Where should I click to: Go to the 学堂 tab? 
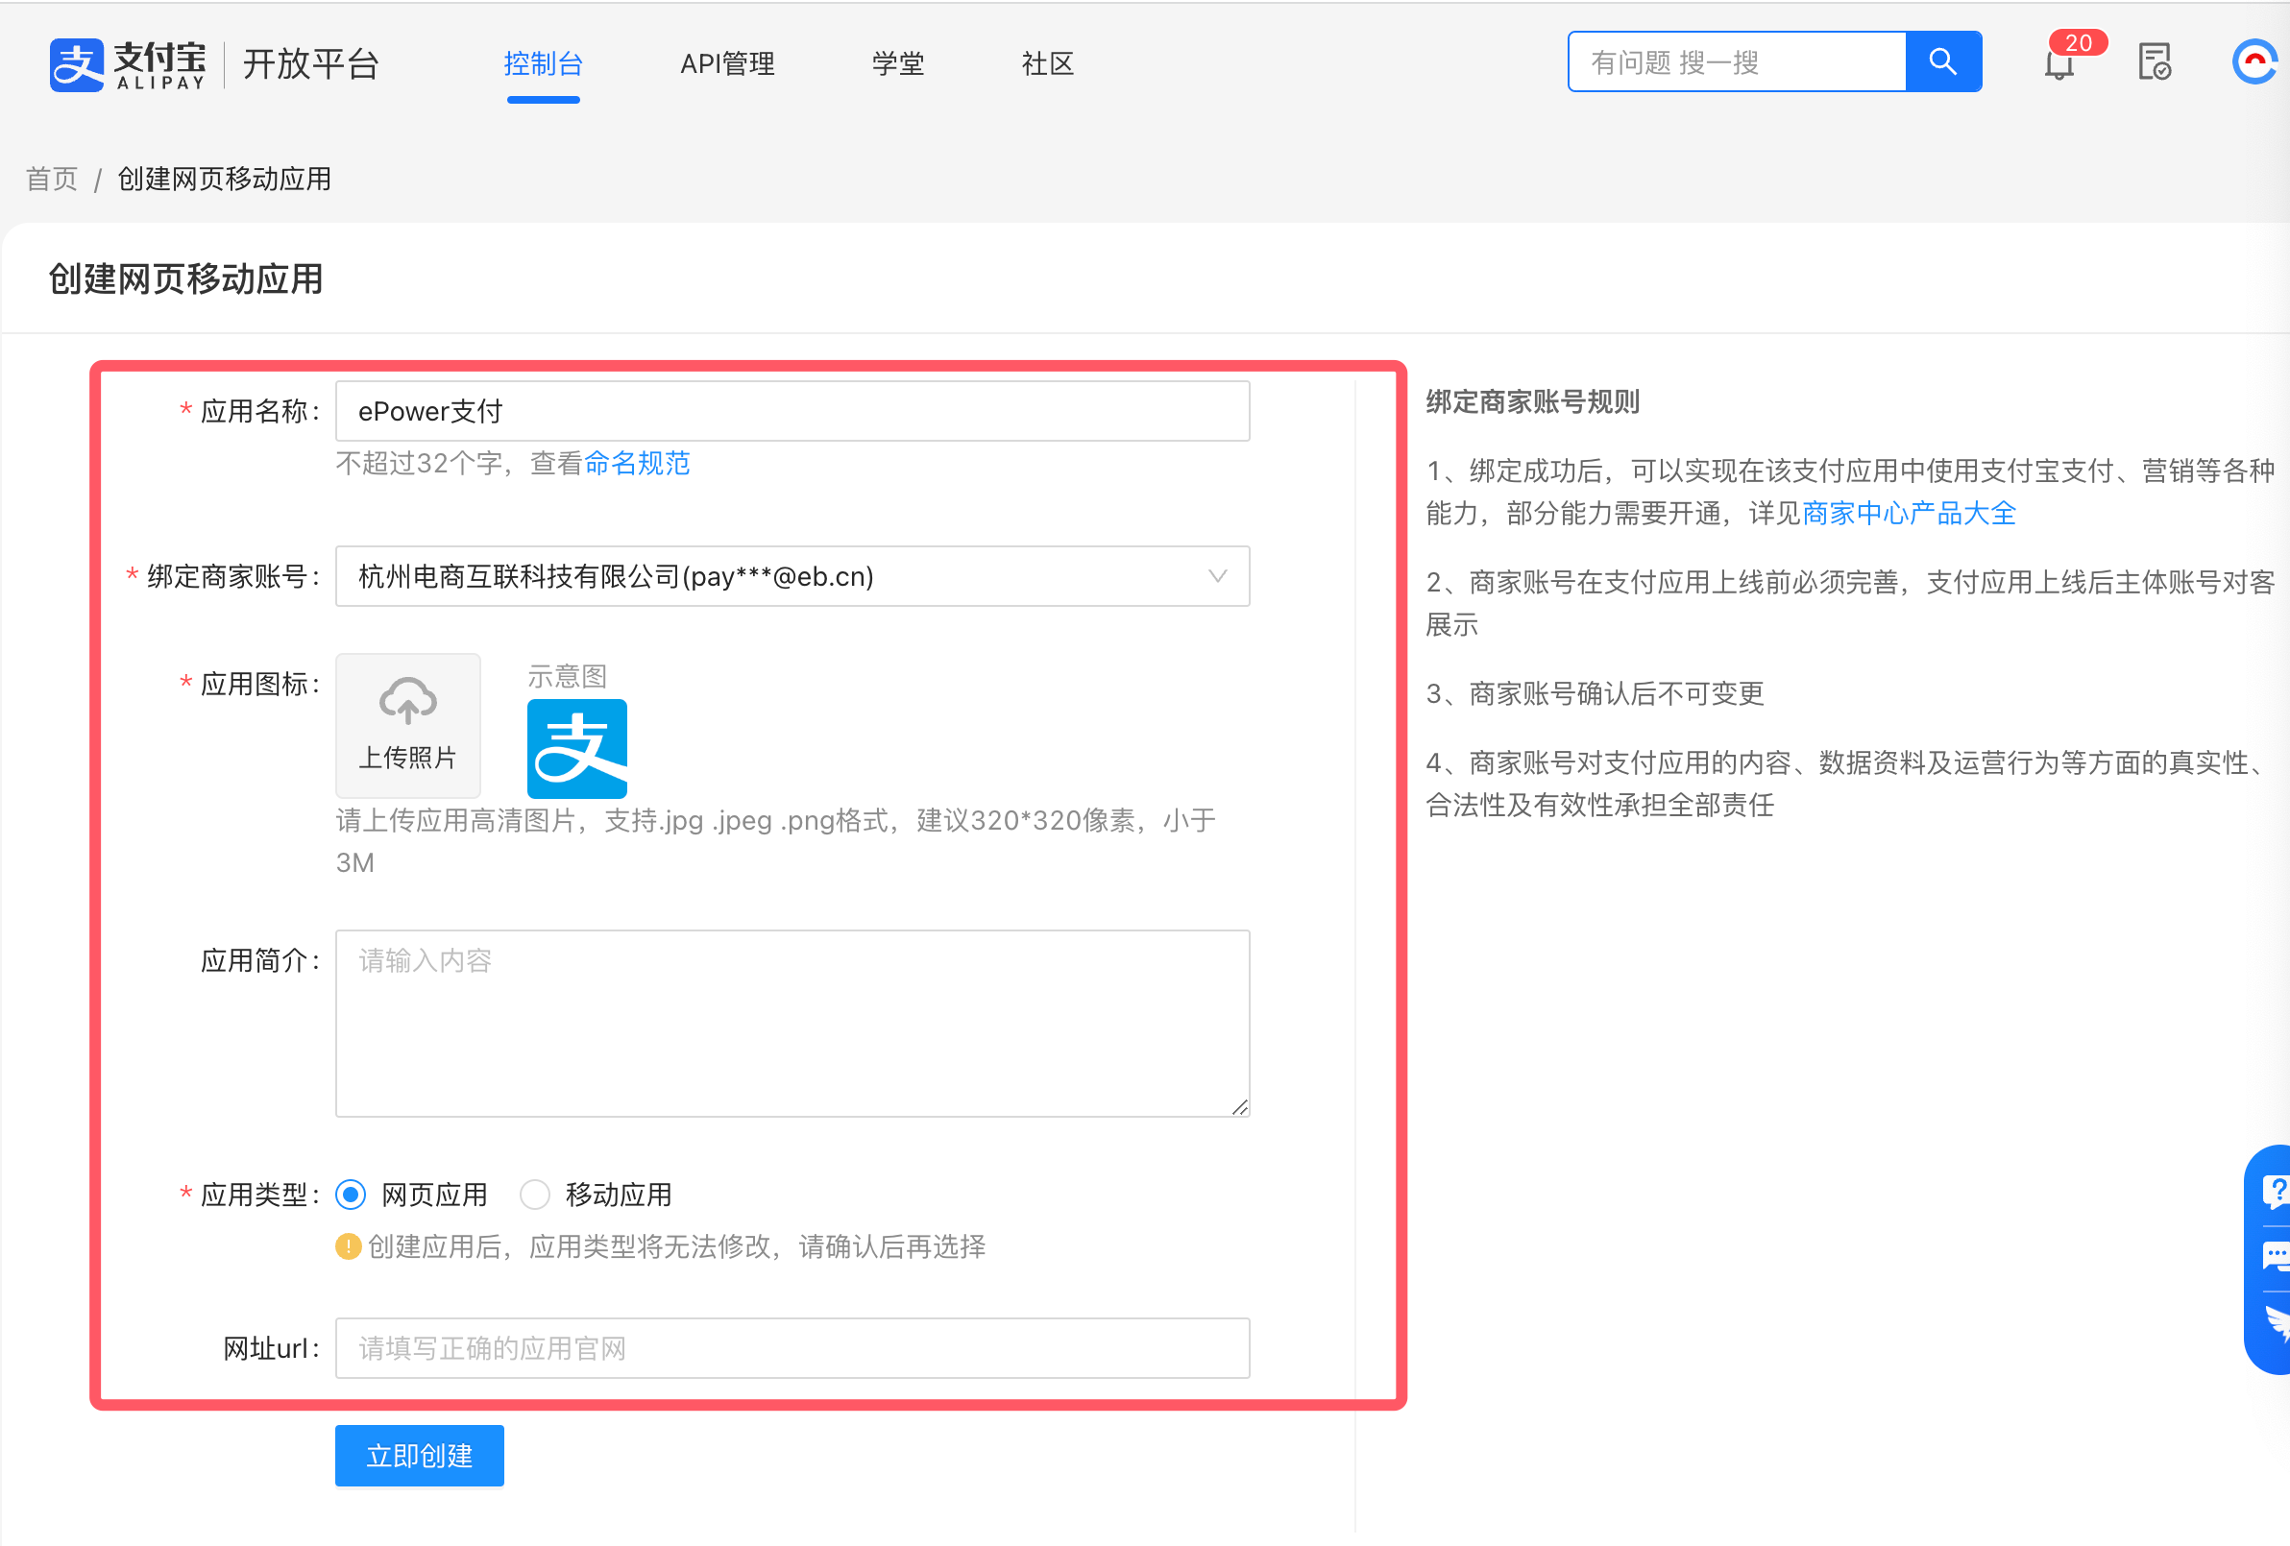pos(898,64)
